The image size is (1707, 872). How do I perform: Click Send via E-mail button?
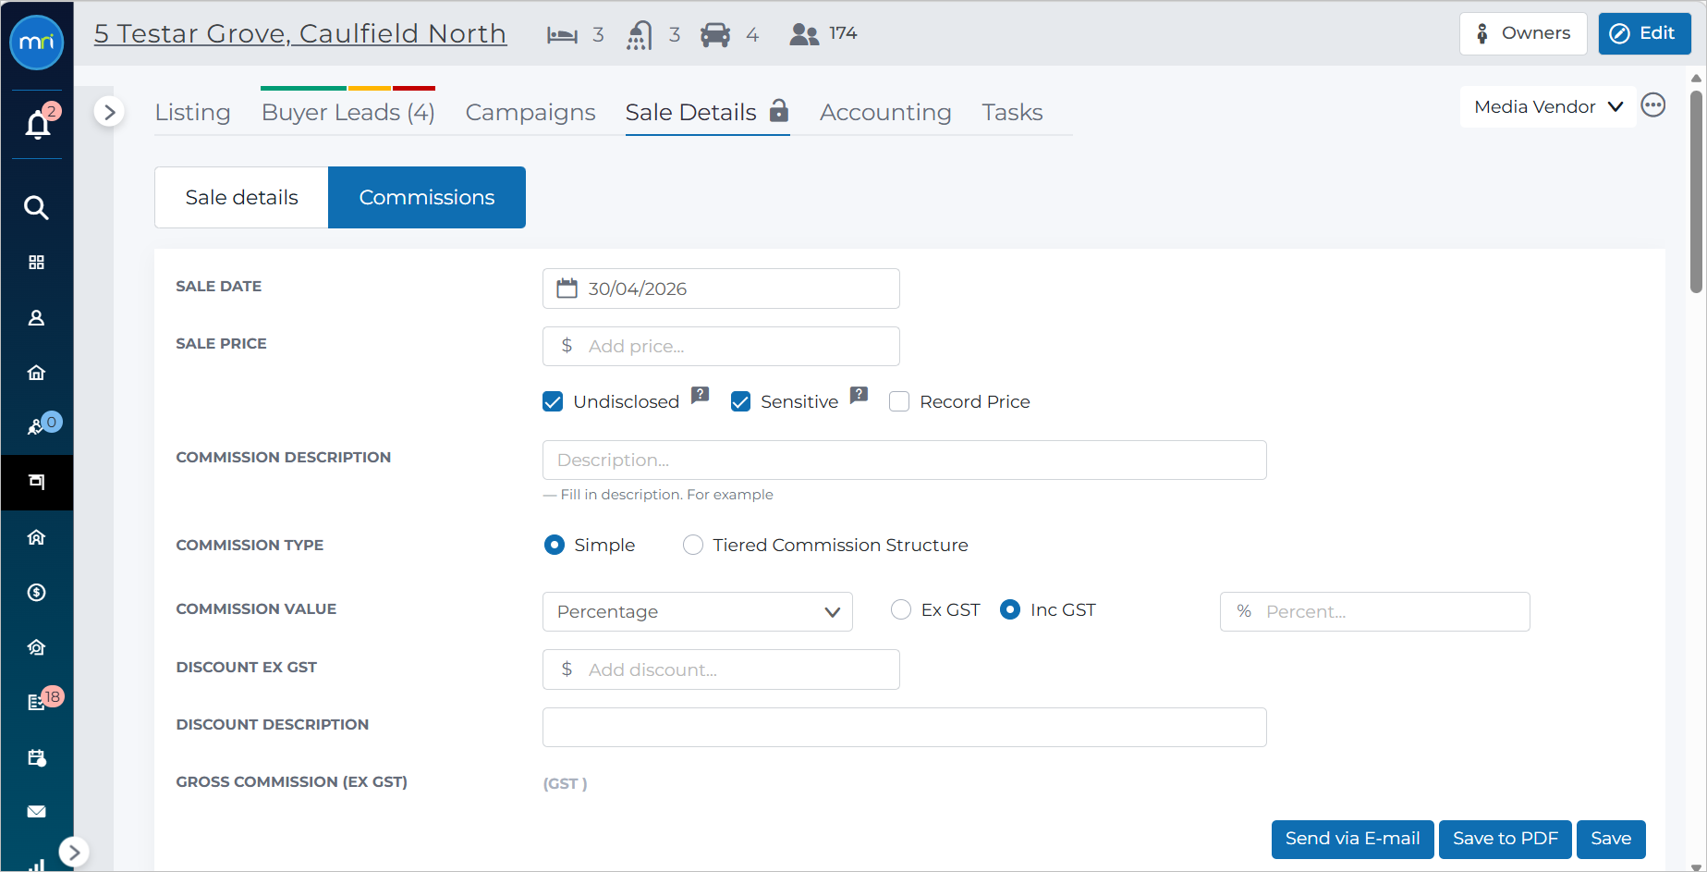(x=1353, y=839)
